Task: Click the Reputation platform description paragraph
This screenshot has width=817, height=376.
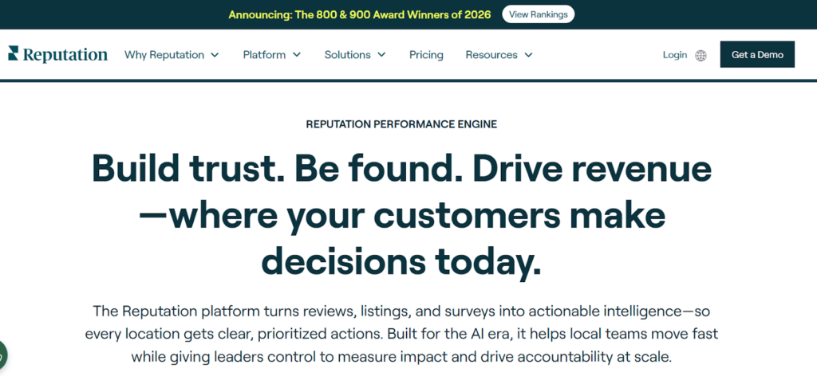Action: pos(401,333)
